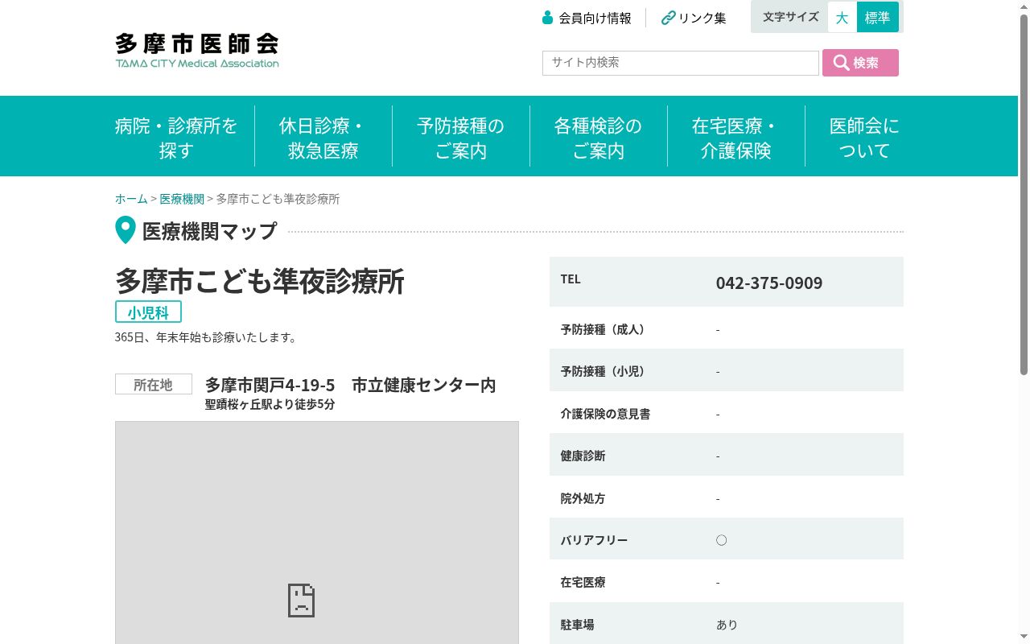This screenshot has height=644, width=1030.
Task: Open the 会員向け情報 link
Action: 595,18
